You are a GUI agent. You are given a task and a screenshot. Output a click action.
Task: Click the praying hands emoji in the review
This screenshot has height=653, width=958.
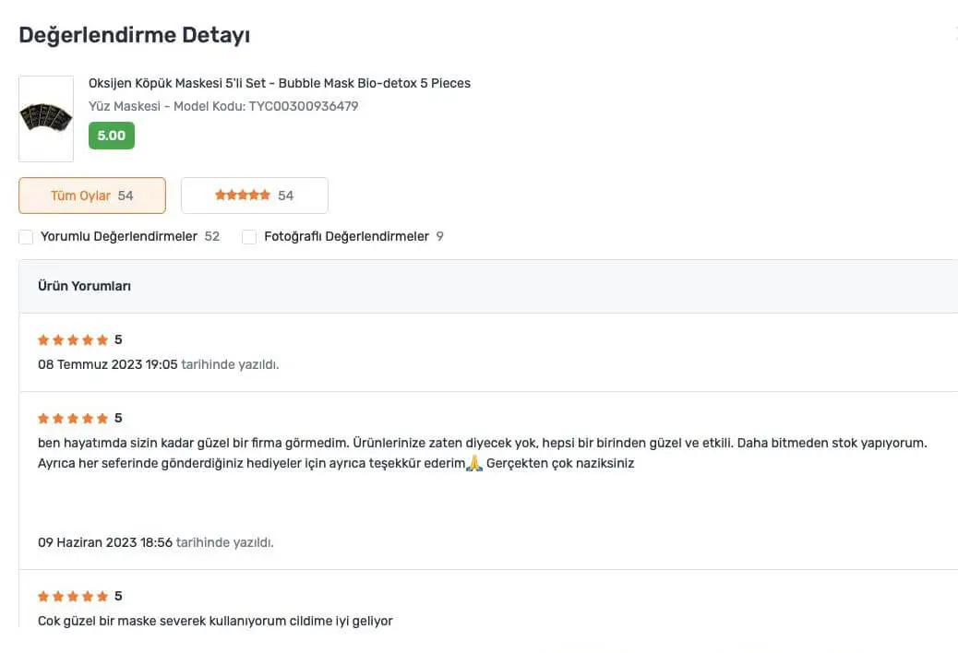point(475,463)
